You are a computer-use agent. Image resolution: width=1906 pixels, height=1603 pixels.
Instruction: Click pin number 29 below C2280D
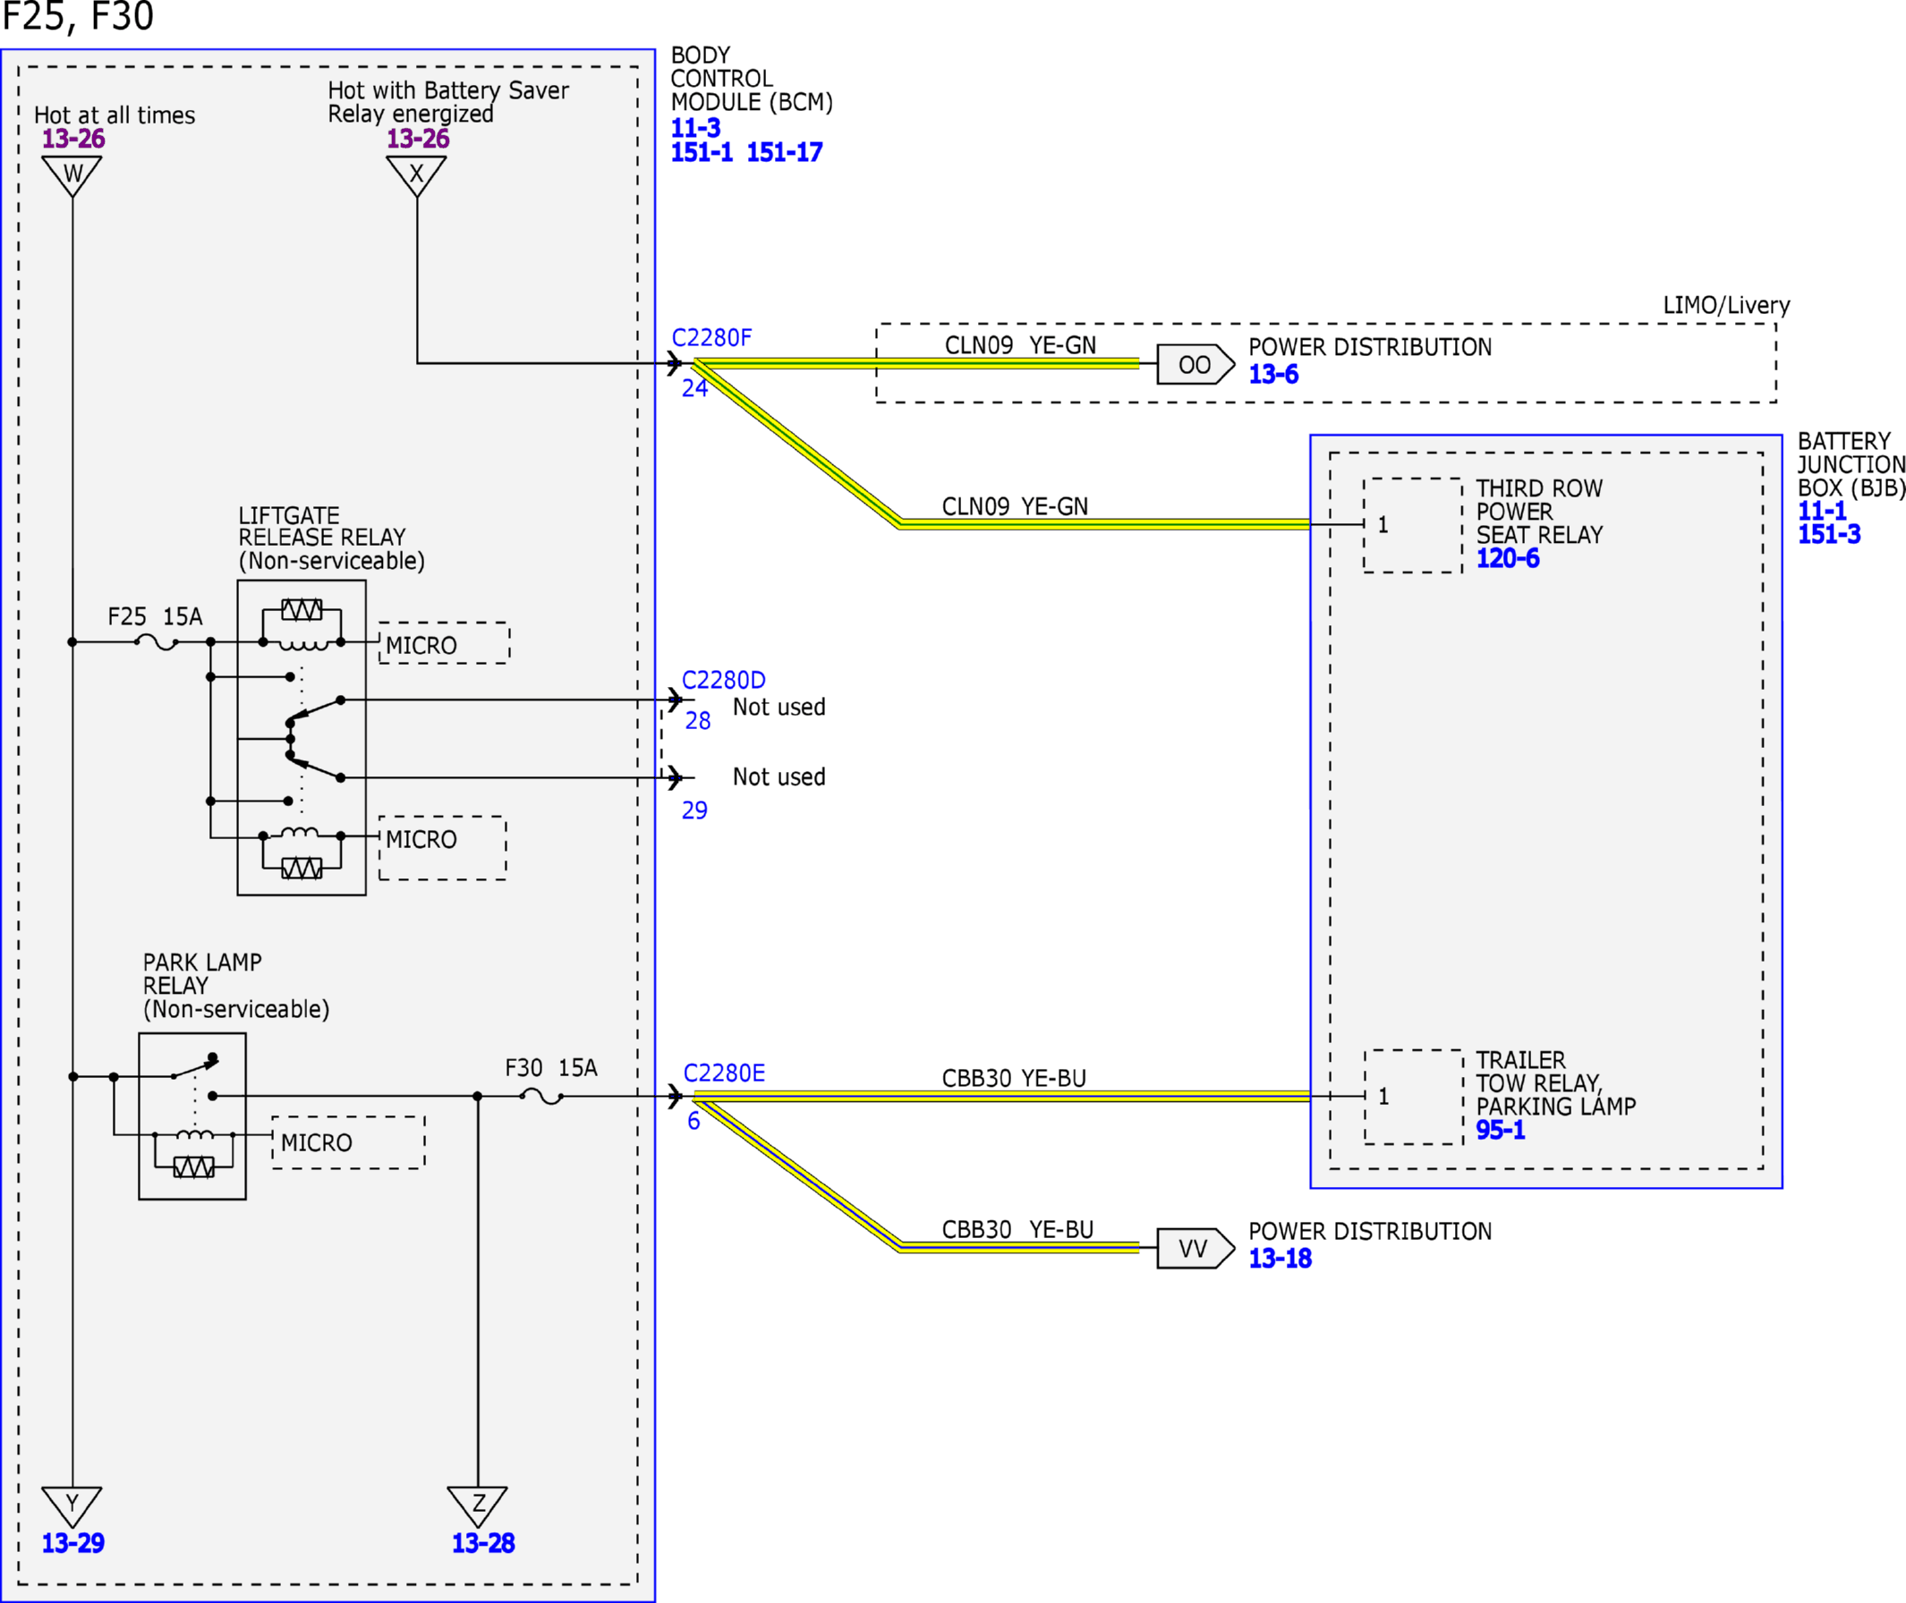(694, 810)
